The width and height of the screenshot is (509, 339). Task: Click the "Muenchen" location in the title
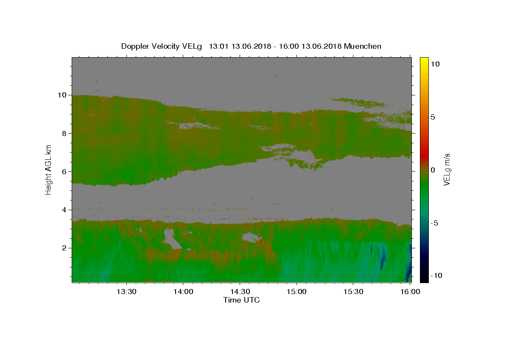[x=363, y=46]
